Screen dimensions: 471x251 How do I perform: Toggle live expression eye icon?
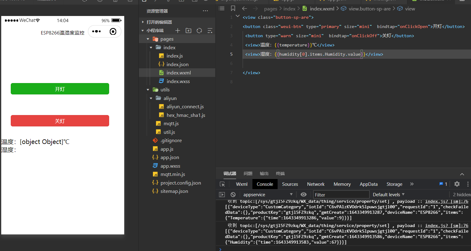(303, 194)
